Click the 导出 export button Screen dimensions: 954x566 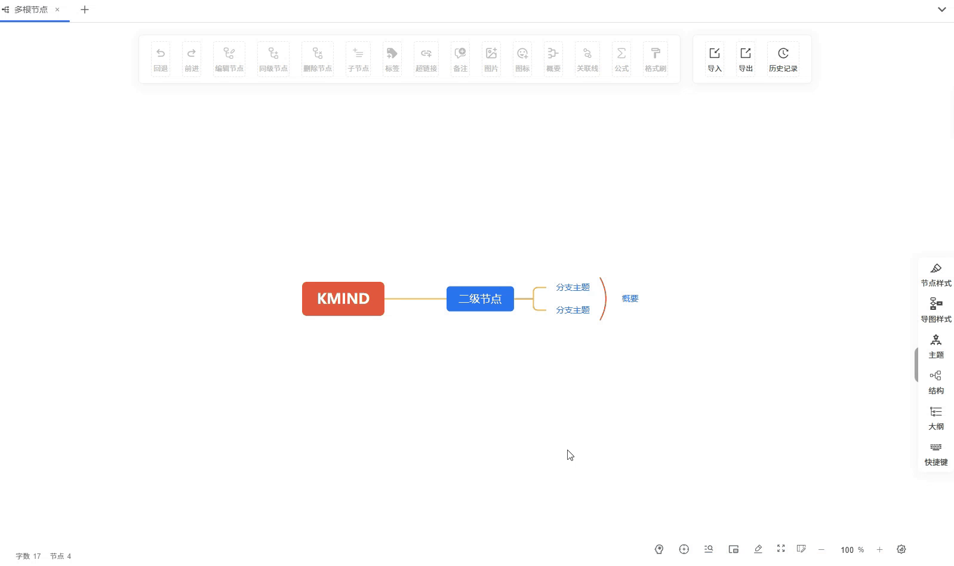point(746,59)
